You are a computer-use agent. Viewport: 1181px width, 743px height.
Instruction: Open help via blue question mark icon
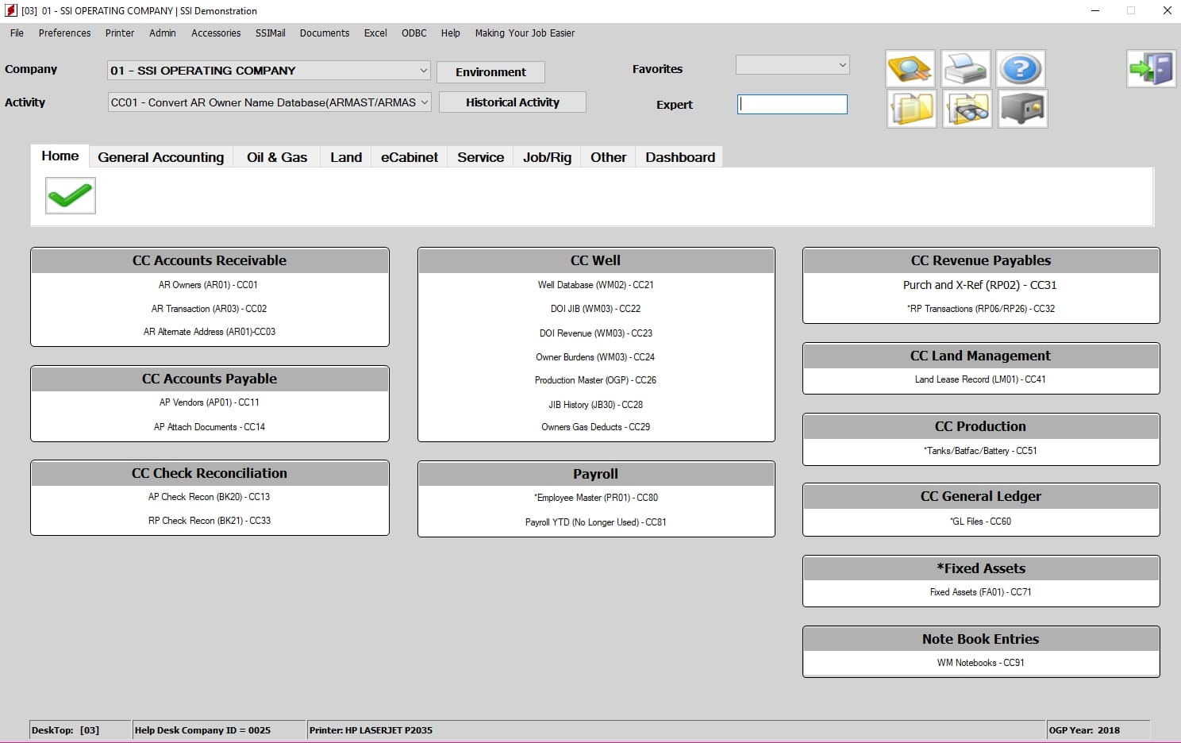(1021, 69)
